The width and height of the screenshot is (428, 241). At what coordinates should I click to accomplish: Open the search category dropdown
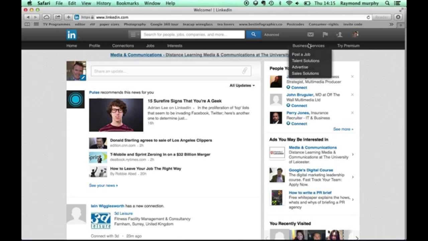(x=134, y=34)
